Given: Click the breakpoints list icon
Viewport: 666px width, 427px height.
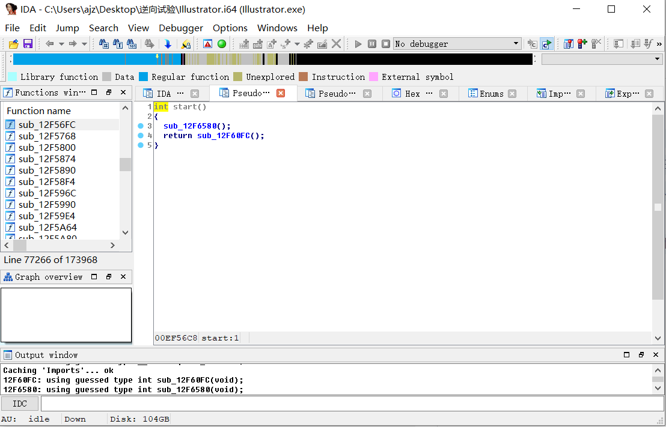Looking at the screenshot, I should [568, 44].
